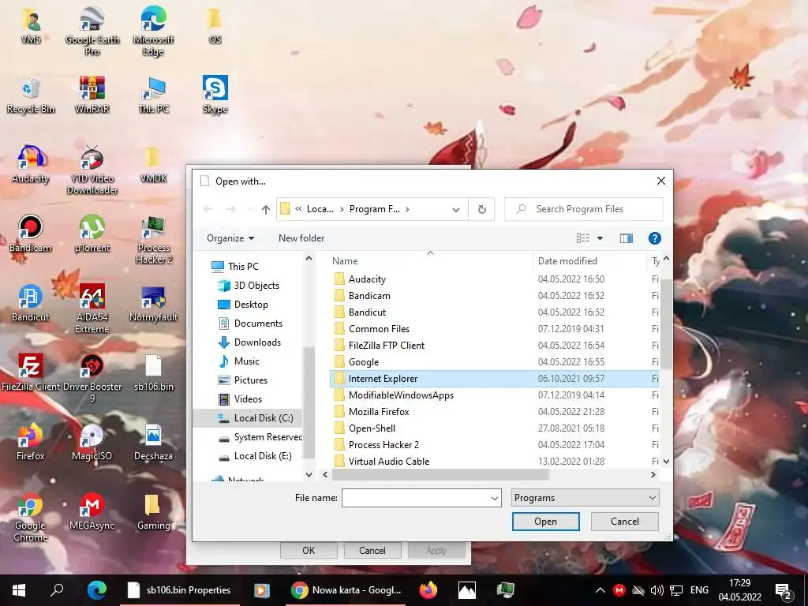The image size is (808, 606).
Task: Select the MagicISO desktop icon
Action: click(92, 443)
